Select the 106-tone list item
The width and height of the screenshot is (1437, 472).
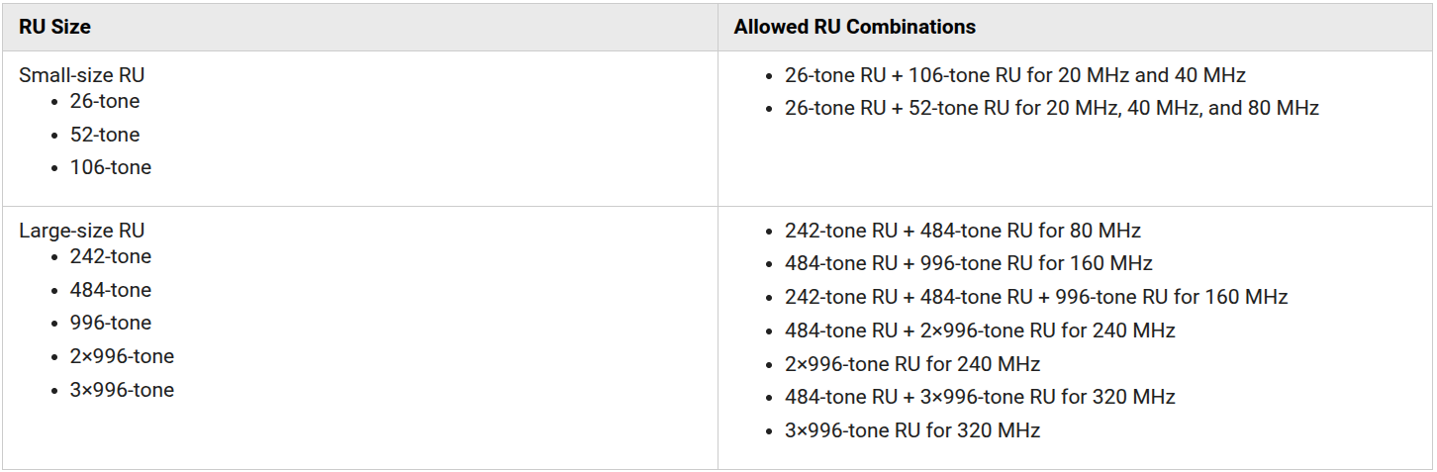coord(111,167)
